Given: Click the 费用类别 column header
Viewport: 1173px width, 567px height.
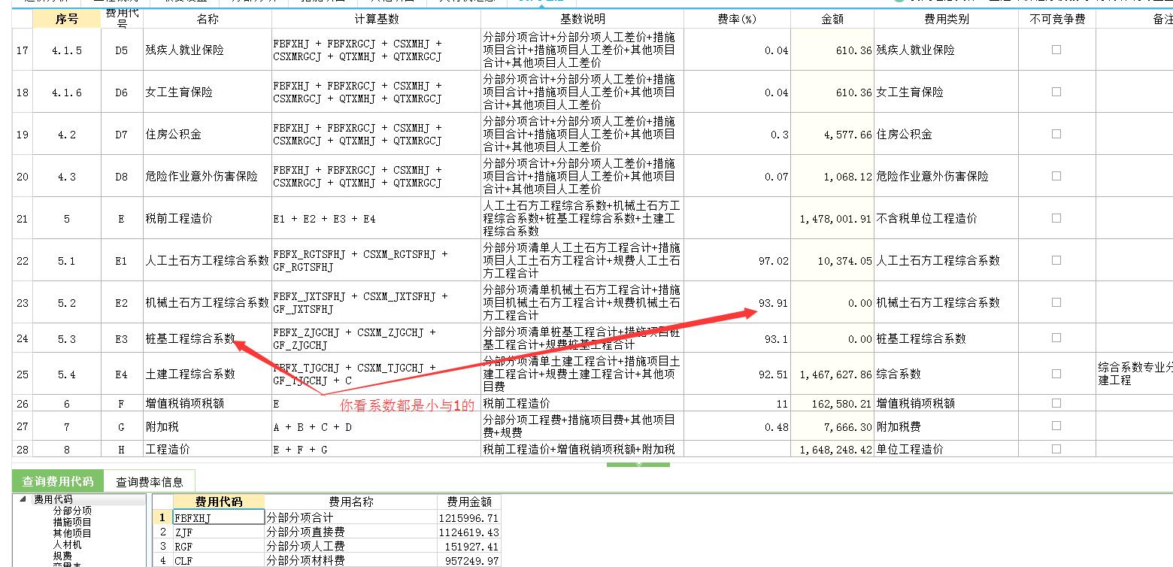Looking at the screenshot, I should click(946, 19).
